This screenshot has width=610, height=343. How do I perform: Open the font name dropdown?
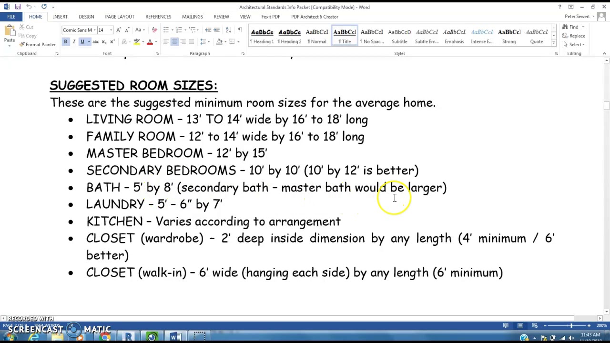point(96,30)
